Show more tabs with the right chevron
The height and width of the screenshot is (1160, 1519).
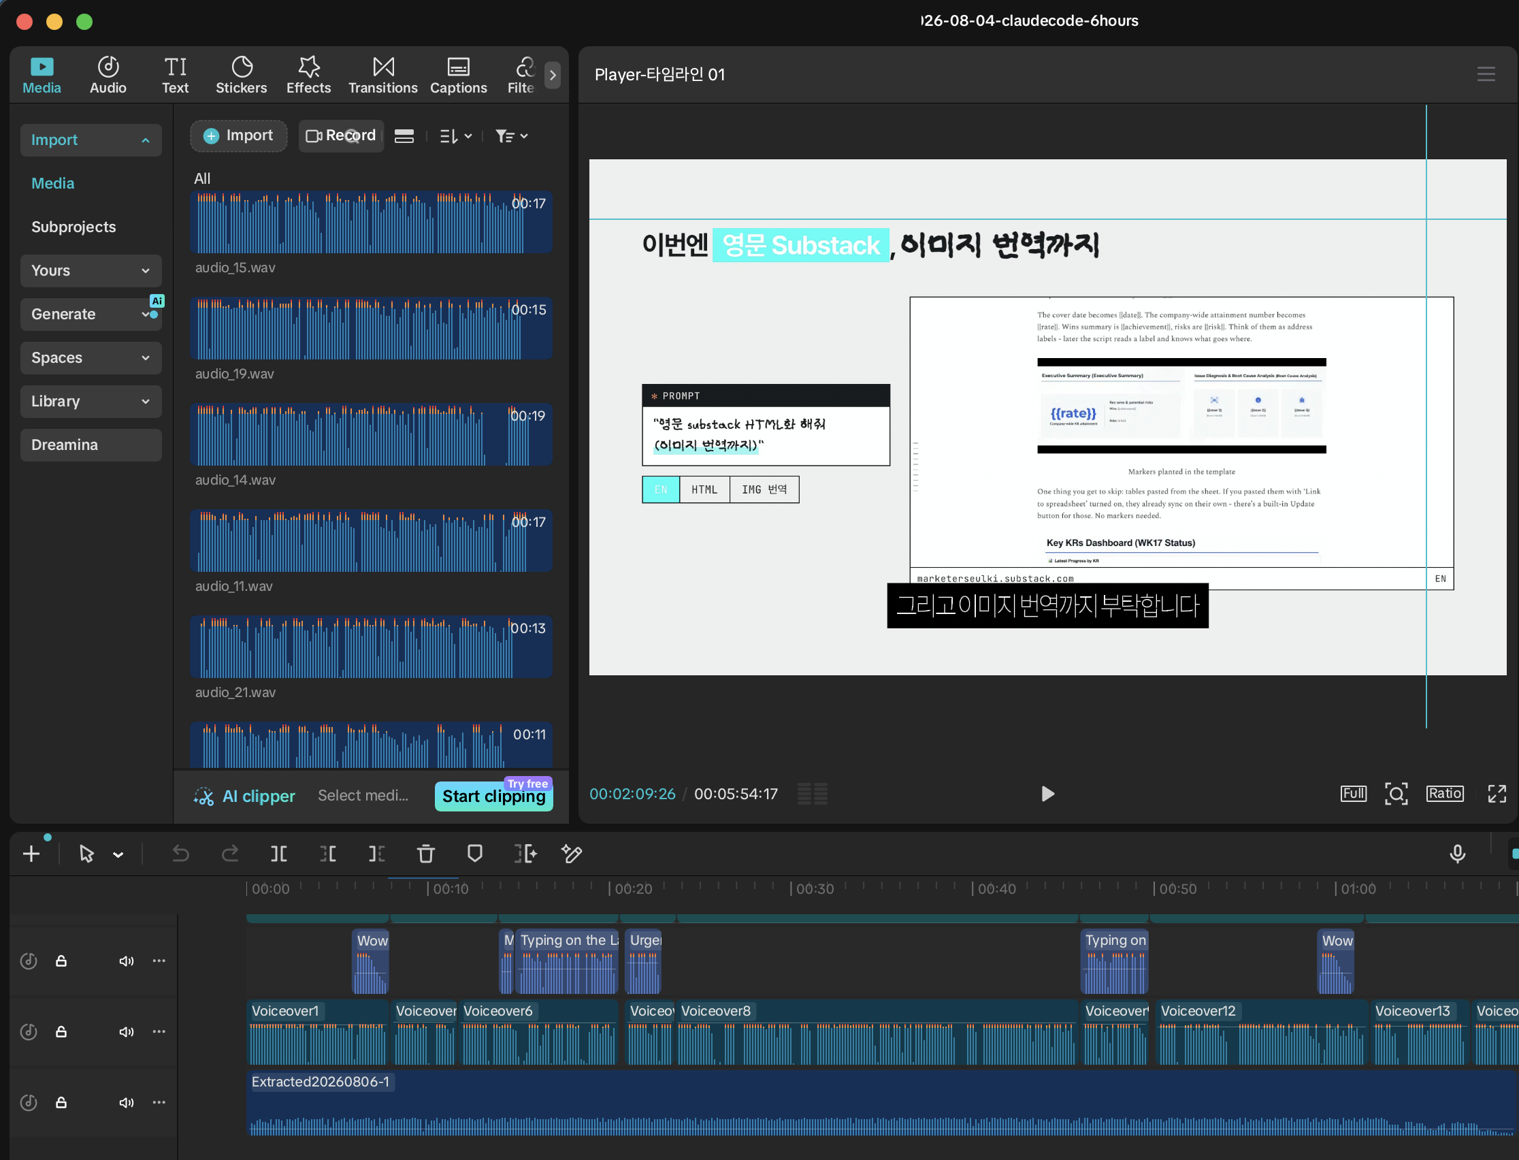pos(553,75)
